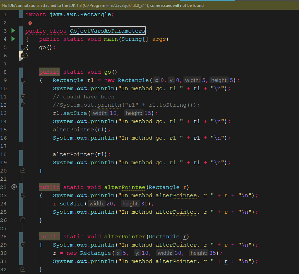
Task: Collapse alterPointee at line 26 end marker
Action: click(x=23, y=220)
